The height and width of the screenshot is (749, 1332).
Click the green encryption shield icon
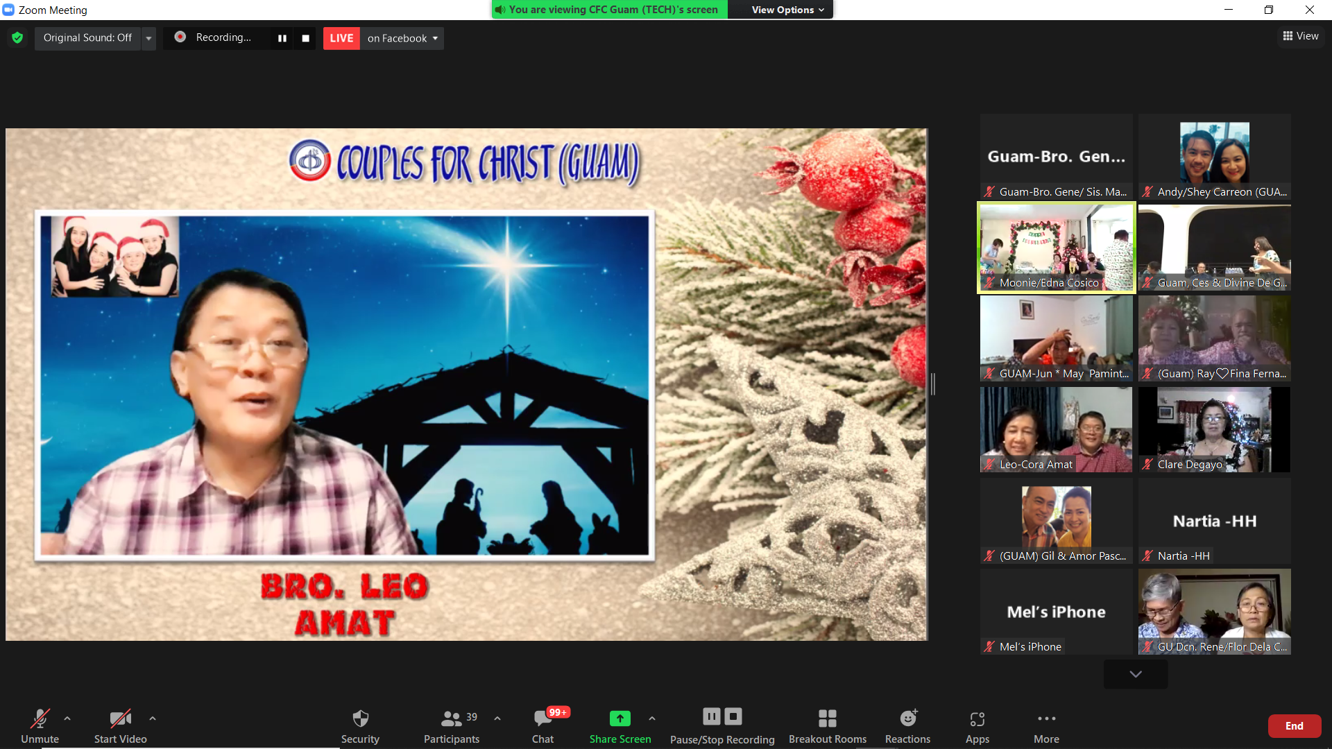[x=17, y=37]
